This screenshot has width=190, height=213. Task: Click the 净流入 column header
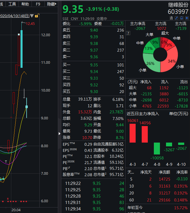click(146, 82)
